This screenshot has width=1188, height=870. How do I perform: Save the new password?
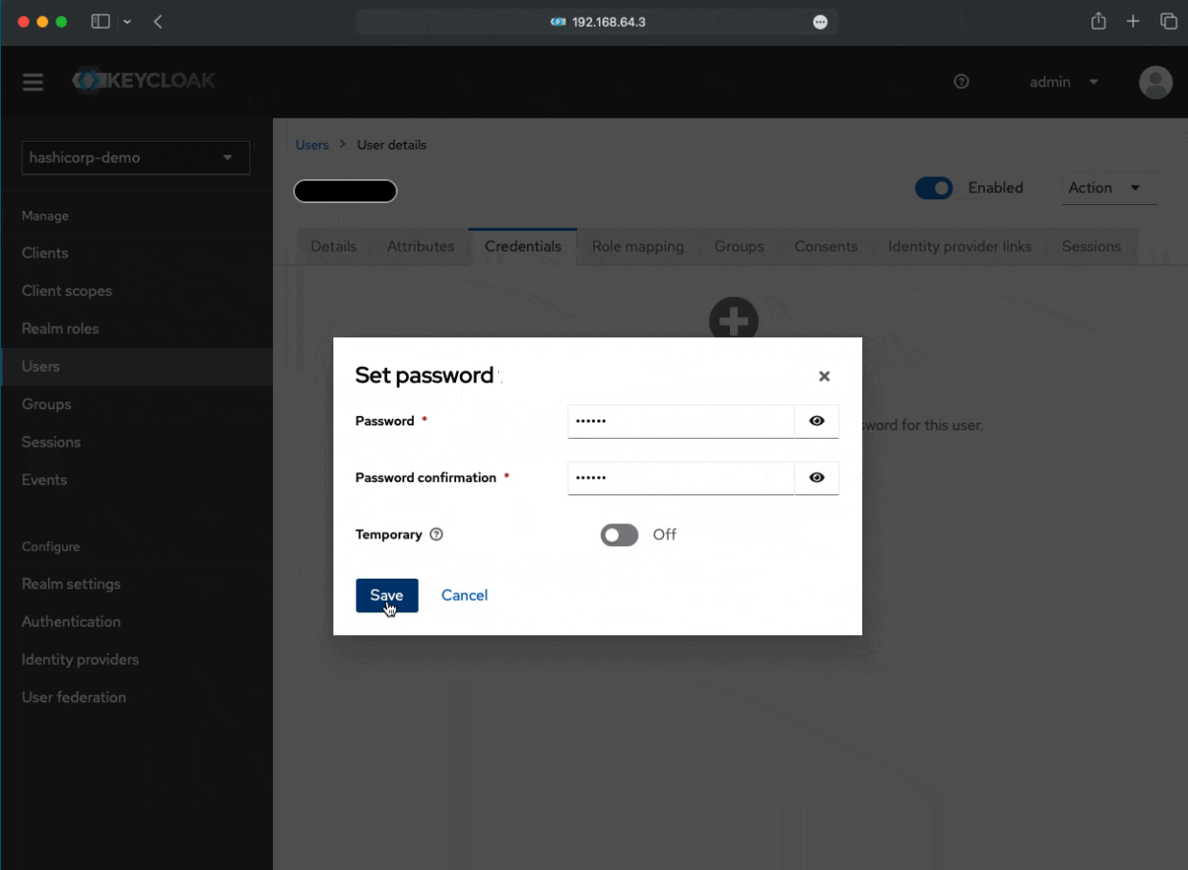pyautogui.click(x=386, y=595)
